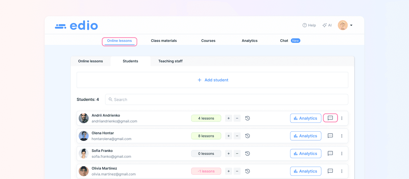Open the kebab menu for Sofia Franko
This screenshot has height=179, width=409.
pos(342,153)
